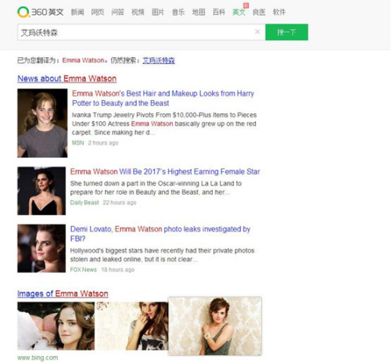Click the black dress news thumbnail
This screenshot has width=391, height=363.
click(41, 191)
